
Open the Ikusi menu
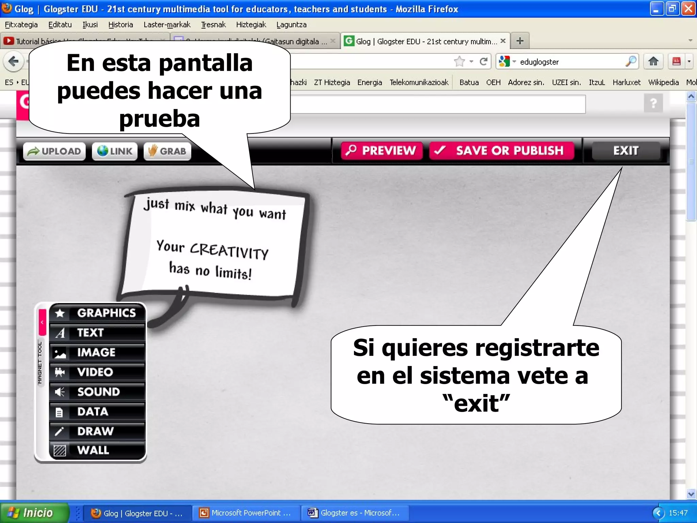coord(90,25)
